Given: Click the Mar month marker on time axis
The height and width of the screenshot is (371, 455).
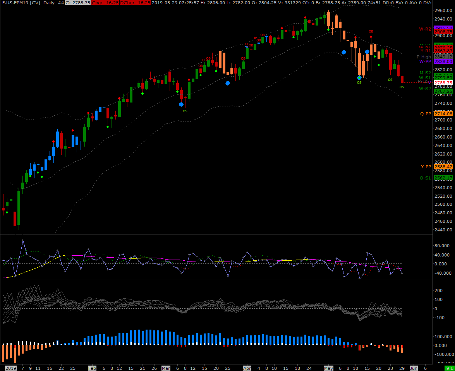Looking at the screenshot, I should (x=166, y=368).
